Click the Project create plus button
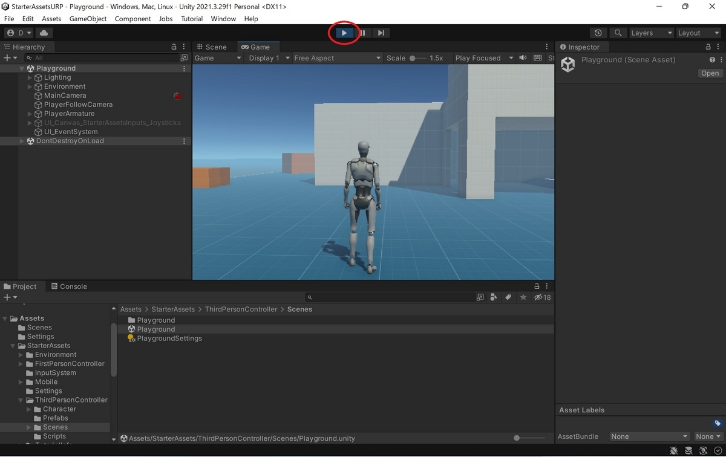 pos(9,297)
